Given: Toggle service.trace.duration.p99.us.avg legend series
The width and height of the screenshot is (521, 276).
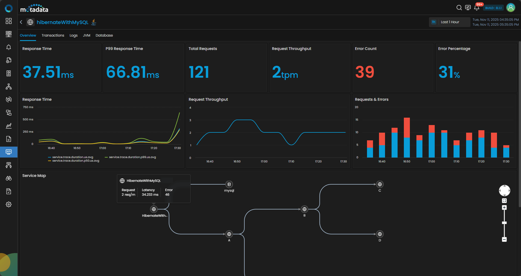Looking at the screenshot, I should pos(132,157).
